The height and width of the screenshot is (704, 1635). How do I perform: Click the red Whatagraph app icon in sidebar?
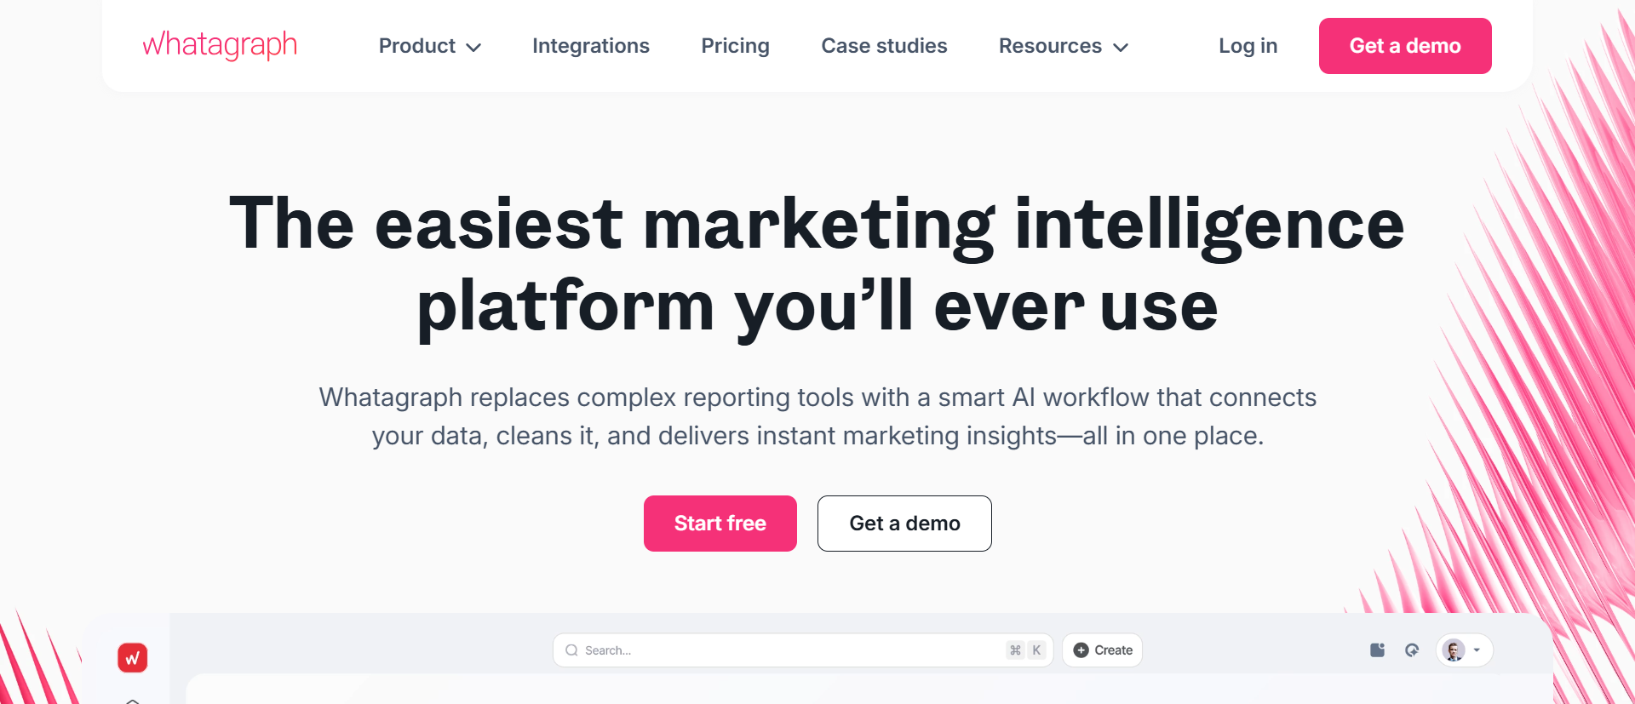pyautogui.click(x=133, y=657)
